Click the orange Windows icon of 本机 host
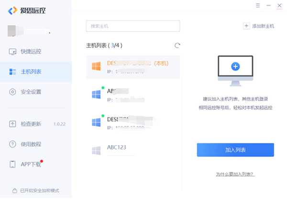Viewport: 287px width, 201px height. click(x=96, y=67)
